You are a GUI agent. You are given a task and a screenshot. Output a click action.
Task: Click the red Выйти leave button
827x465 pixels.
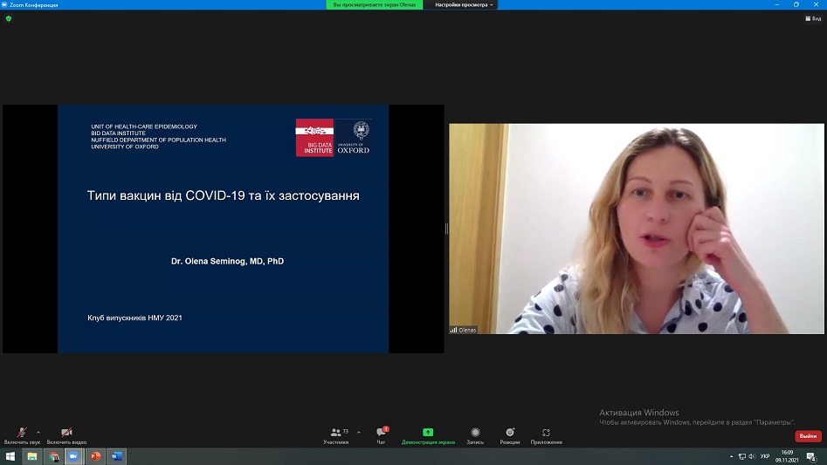point(808,436)
